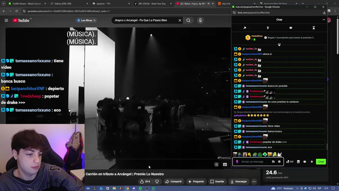Click message 'busca en youtube' in chat
Image resolution: width=339 pixels, height=191 pixels.
(278, 86)
